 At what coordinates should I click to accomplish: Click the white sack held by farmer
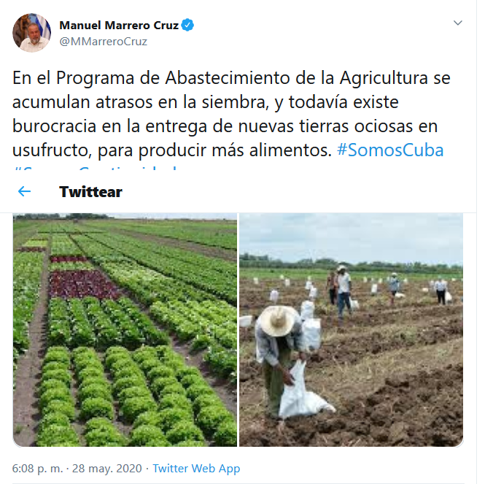pyautogui.click(x=303, y=392)
